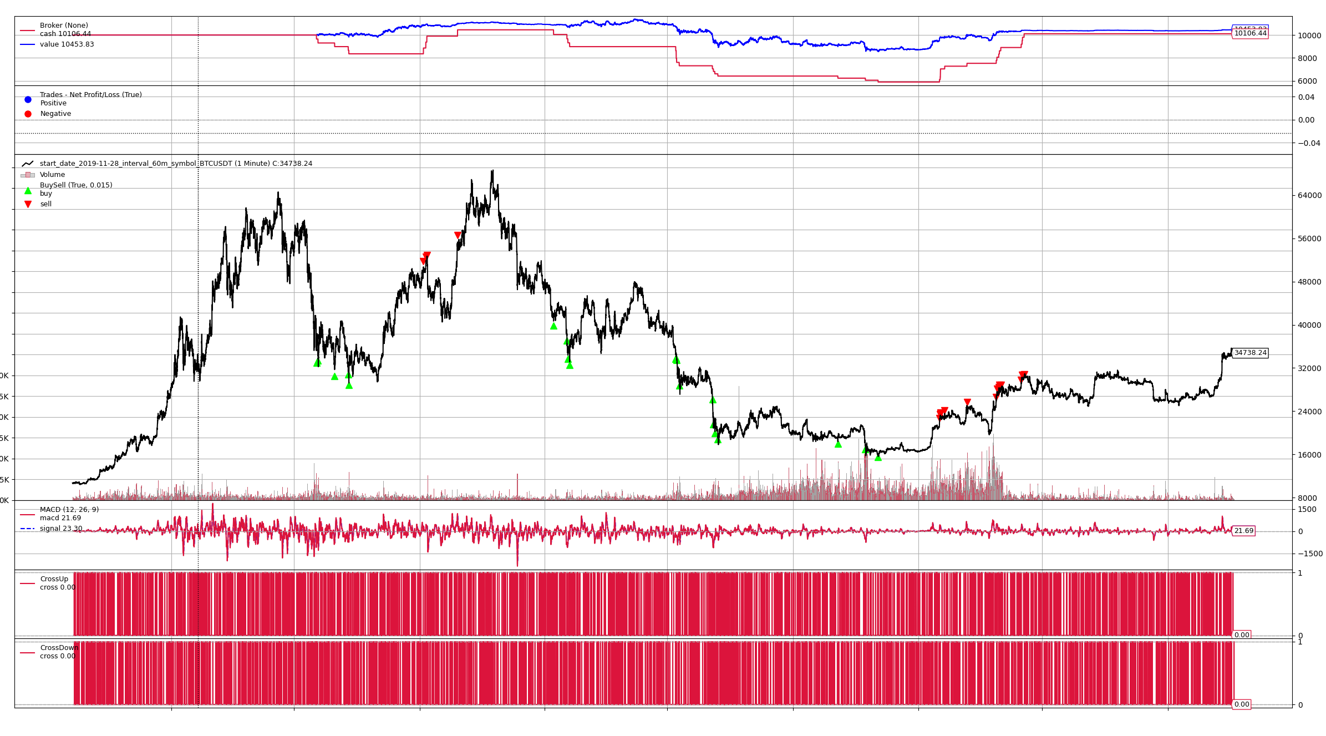
Task: Click the blue value line legend swatch
Action: [28, 44]
